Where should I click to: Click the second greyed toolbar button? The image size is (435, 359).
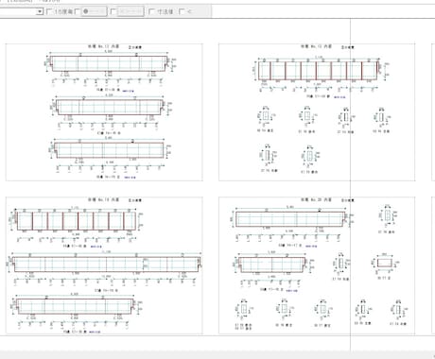(130, 11)
